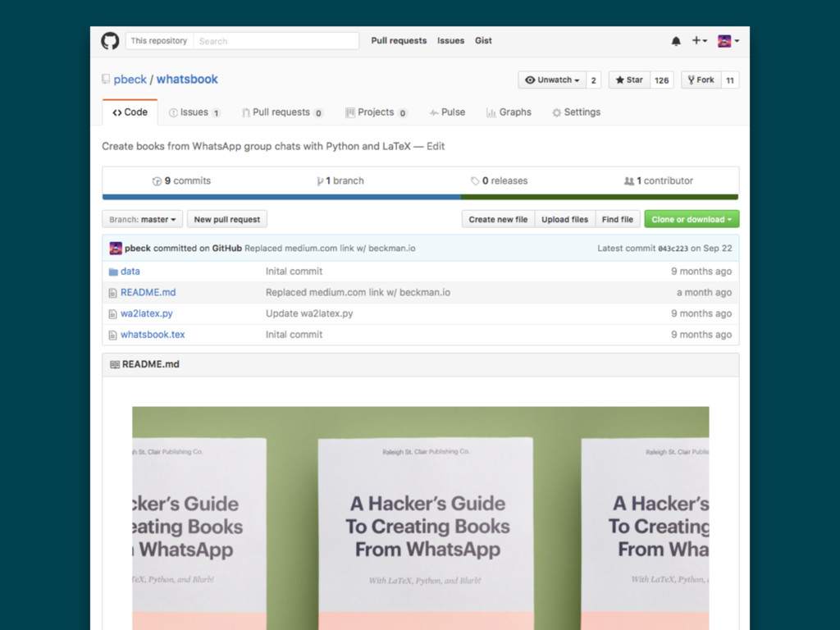Switch to the repository Issues tab
The image size is (840, 630).
pyautogui.click(x=194, y=112)
